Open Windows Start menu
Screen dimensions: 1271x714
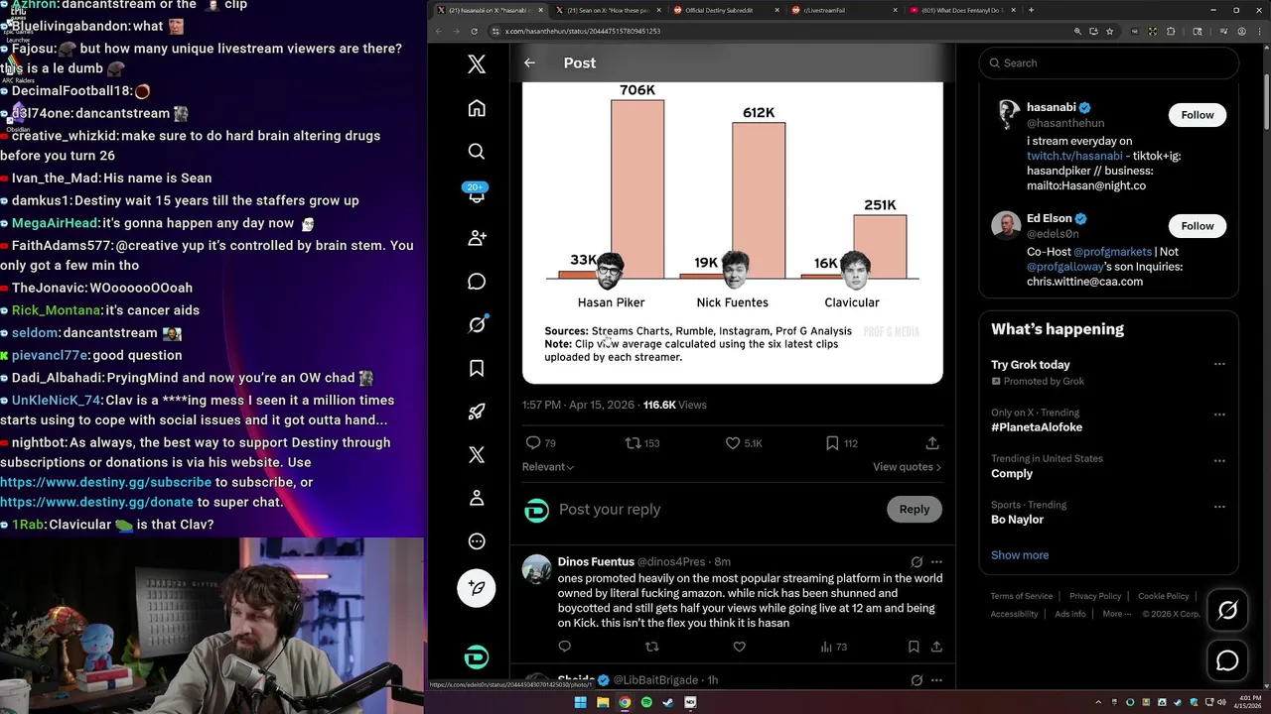point(580,702)
